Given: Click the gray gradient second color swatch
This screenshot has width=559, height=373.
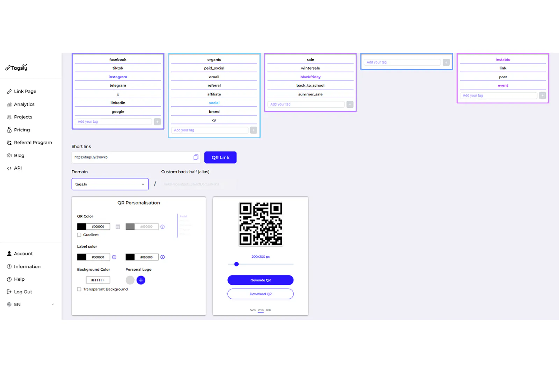Looking at the screenshot, I should pos(130,227).
